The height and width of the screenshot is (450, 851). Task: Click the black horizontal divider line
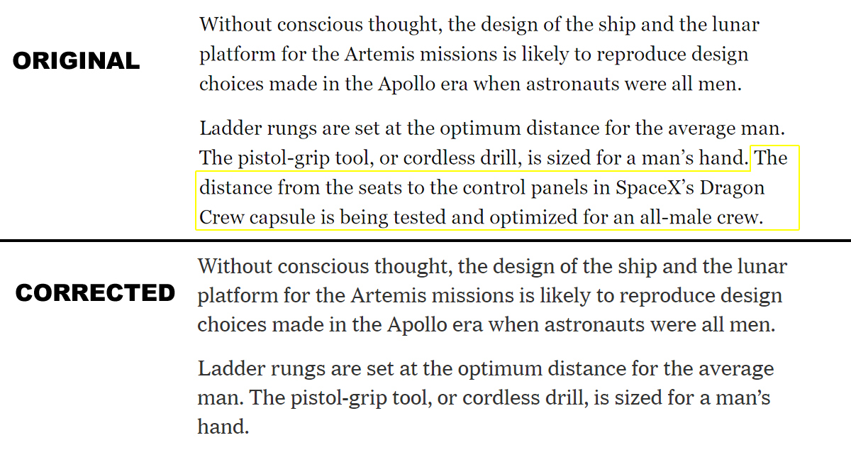425,241
